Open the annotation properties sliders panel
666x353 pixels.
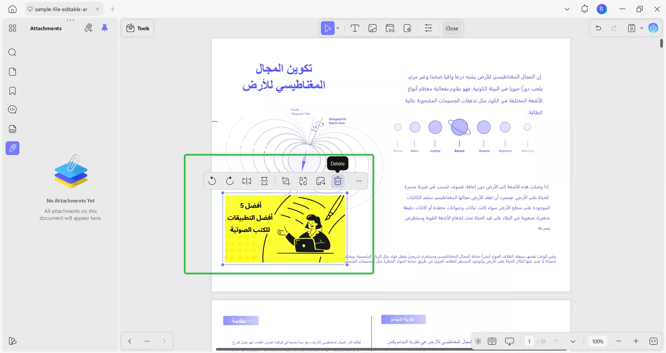[428, 28]
